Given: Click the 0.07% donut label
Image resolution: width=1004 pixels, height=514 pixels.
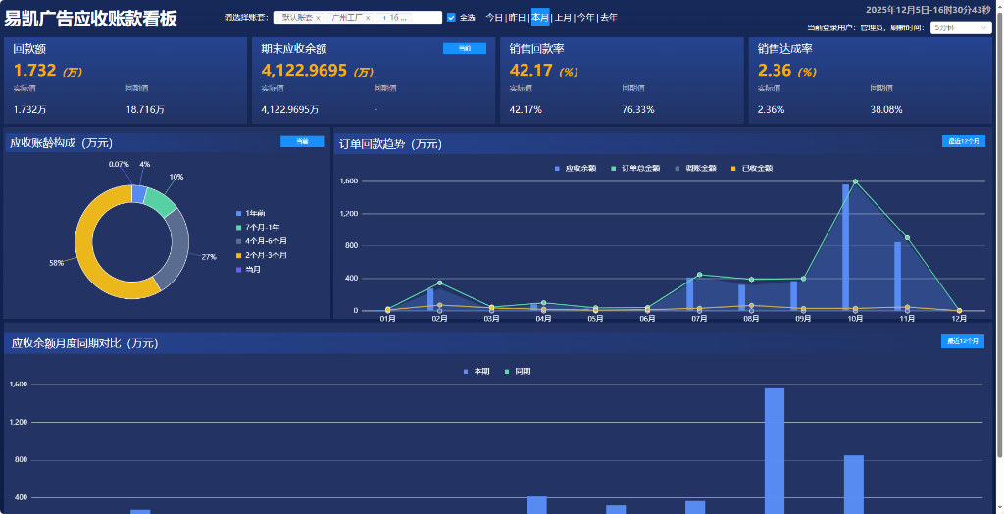Looking at the screenshot, I should coord(119,164).
